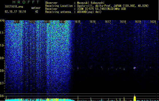Image resolution: width=159 pixels, height=101 pixels.
Task: Click the 'Receiver' field label
Action: 51,9
